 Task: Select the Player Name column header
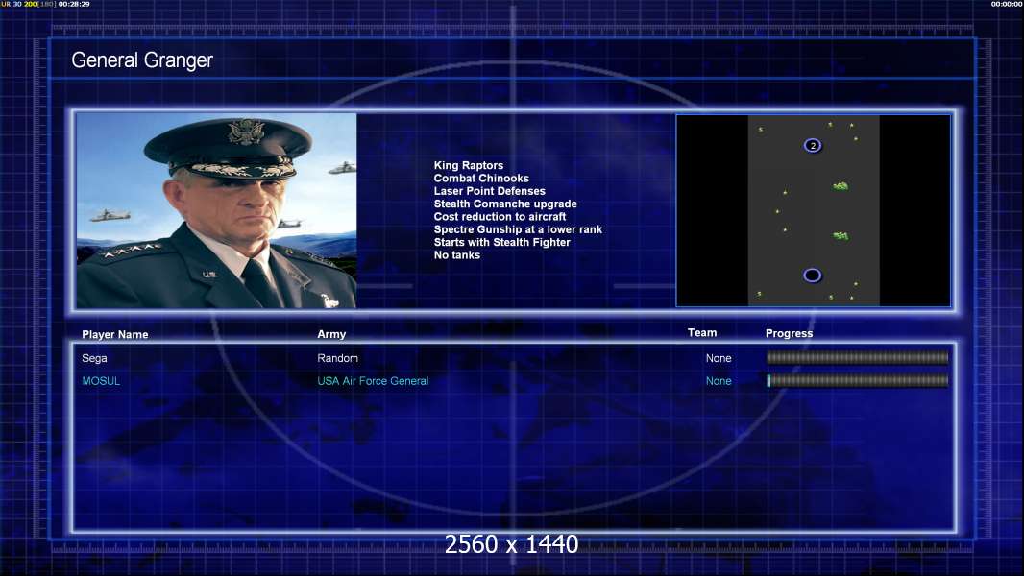click(x=115, y=335)
